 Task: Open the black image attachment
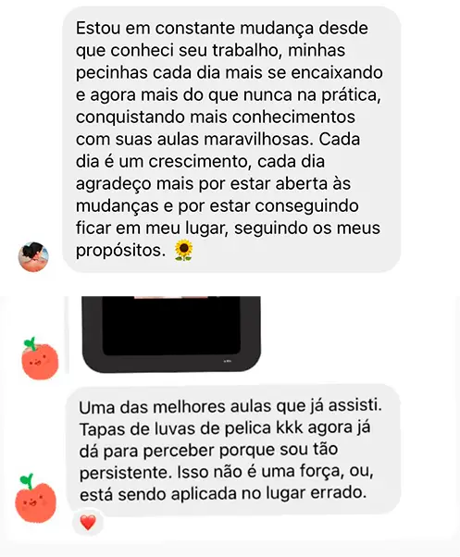[x=171, y=334]
